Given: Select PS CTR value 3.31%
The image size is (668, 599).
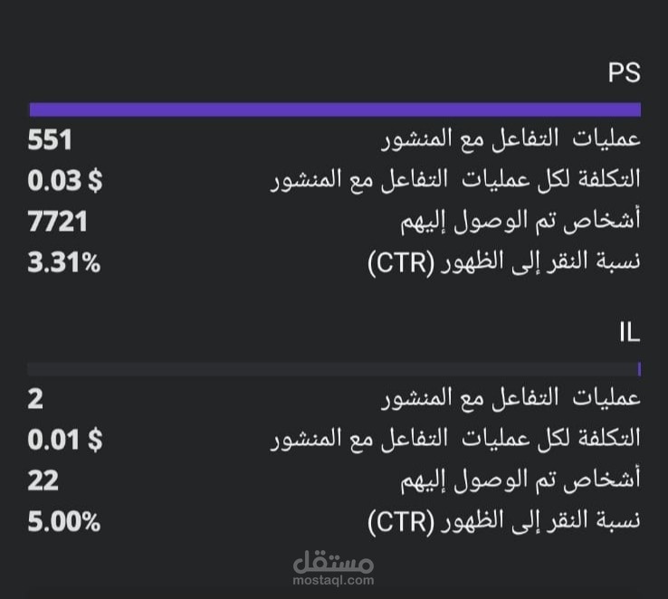Looking at the screenshot, I should click(64, 262).
